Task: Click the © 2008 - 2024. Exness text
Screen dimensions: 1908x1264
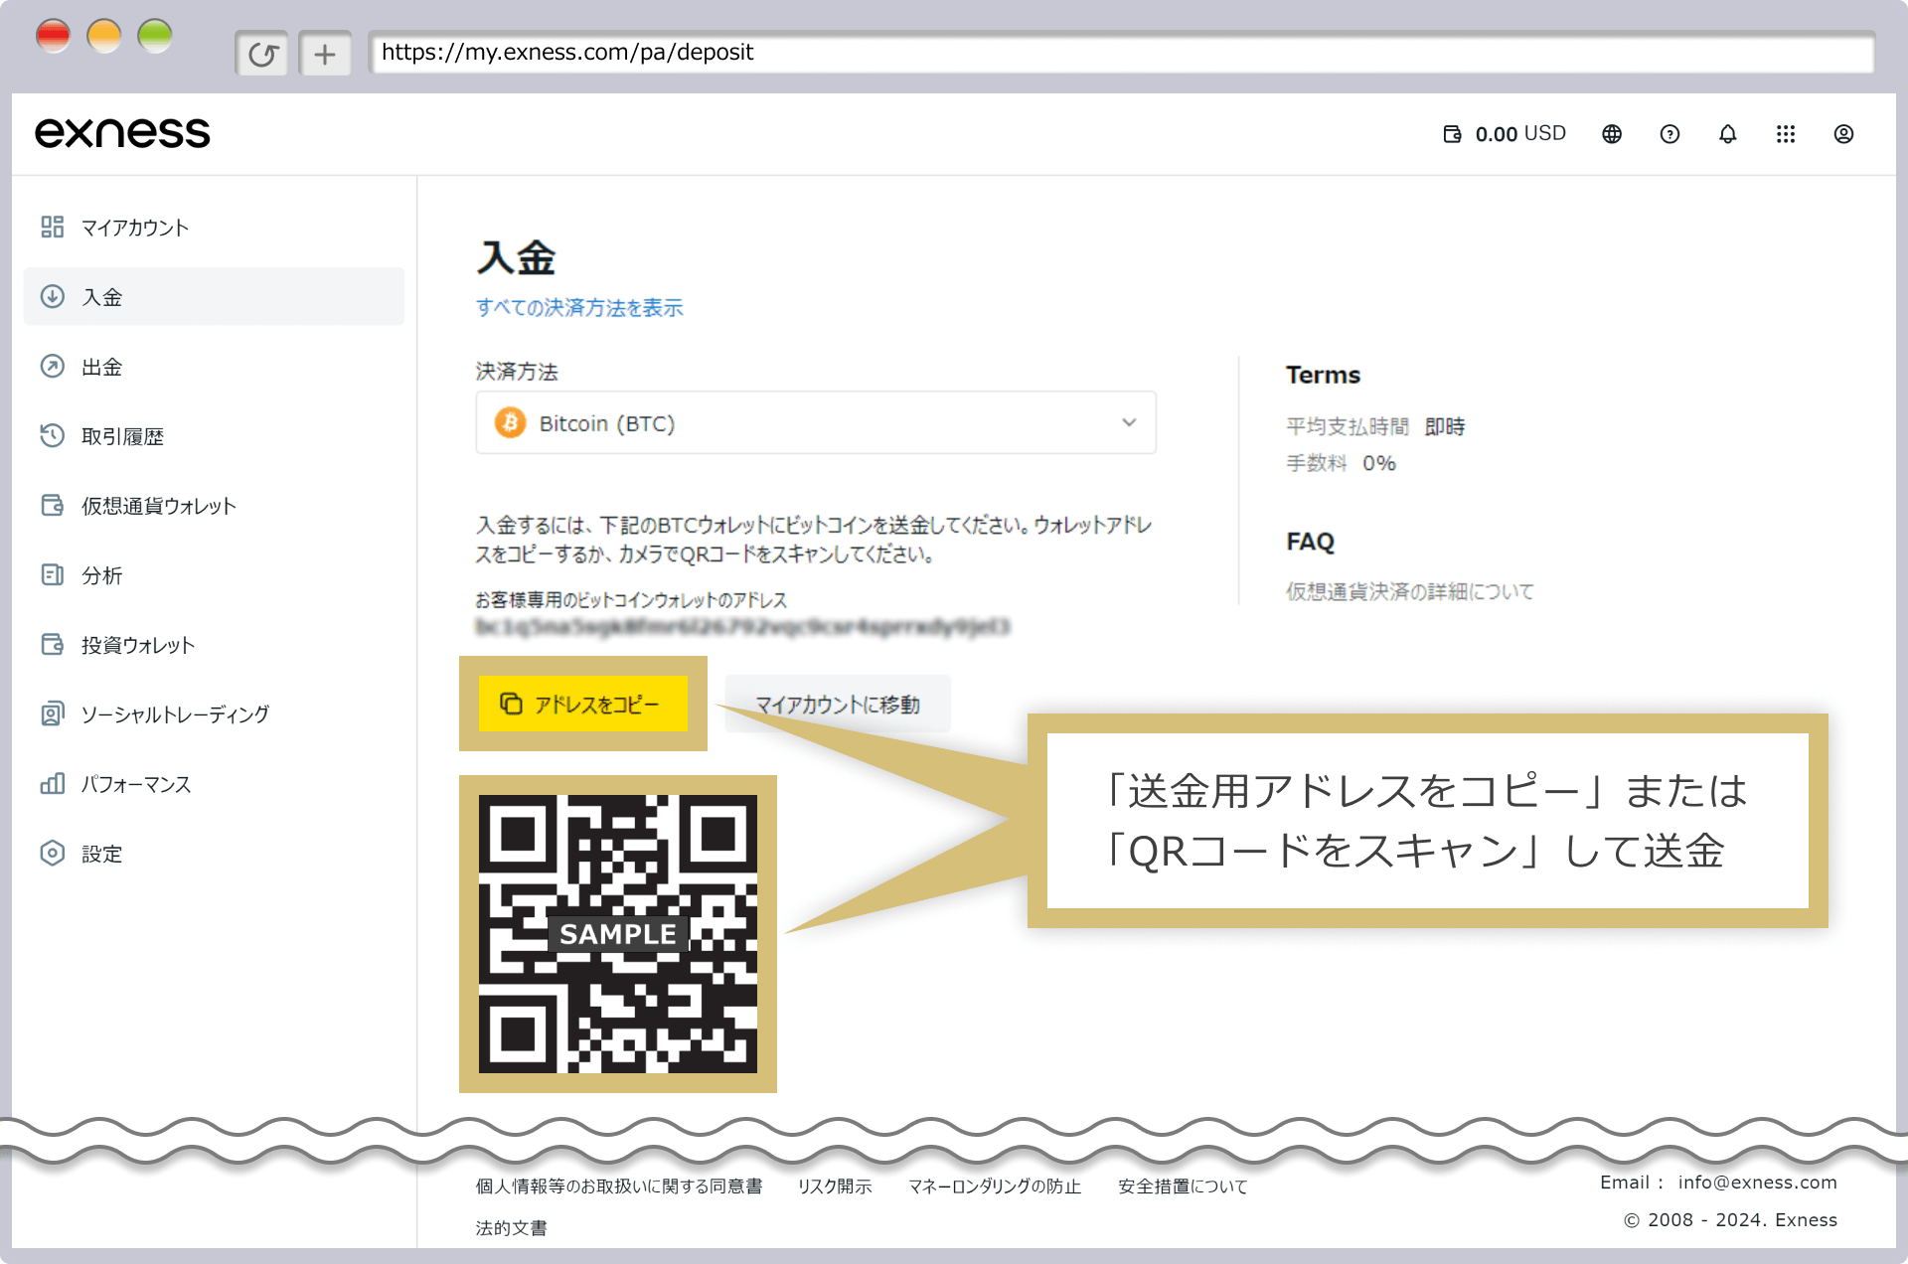Action: point(1730,1220)
